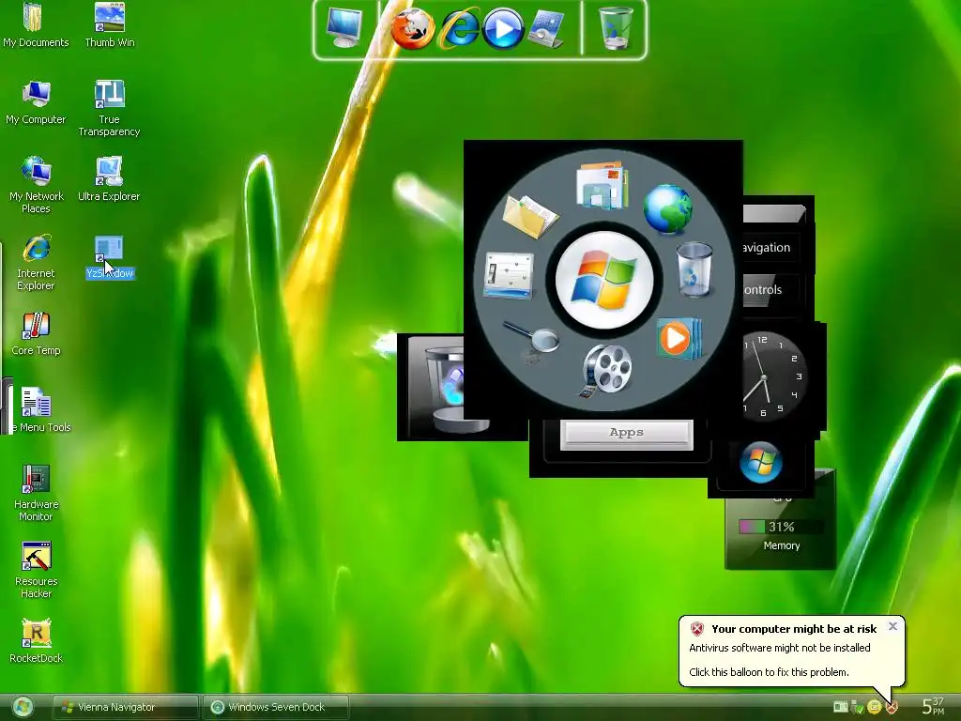
Task: Open the My Documents desktop icon
Action: (36, 25)
